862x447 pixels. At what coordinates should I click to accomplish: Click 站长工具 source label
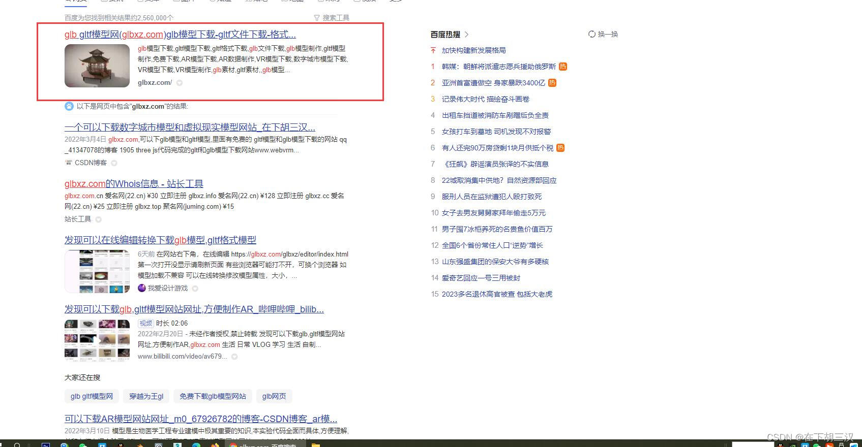[78, 219]
